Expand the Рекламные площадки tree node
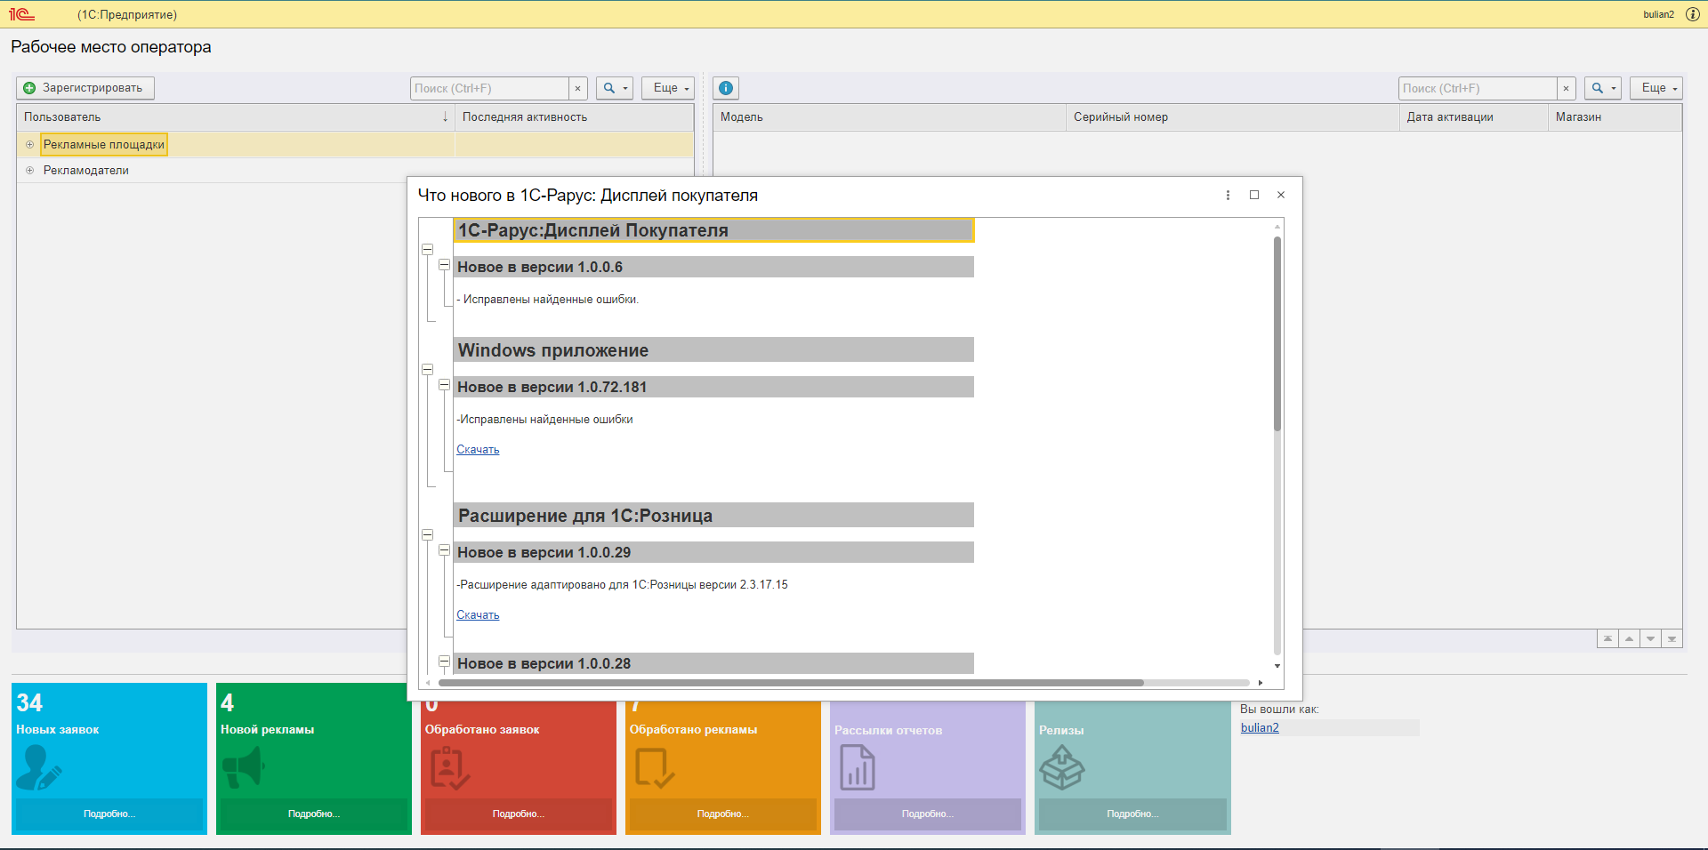Screen dimensions: 1708x850 click(29, 145)
